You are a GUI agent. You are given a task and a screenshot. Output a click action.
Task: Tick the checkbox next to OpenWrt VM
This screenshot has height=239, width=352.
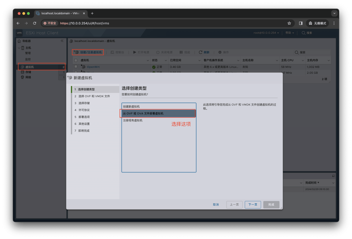pos(76,67)
